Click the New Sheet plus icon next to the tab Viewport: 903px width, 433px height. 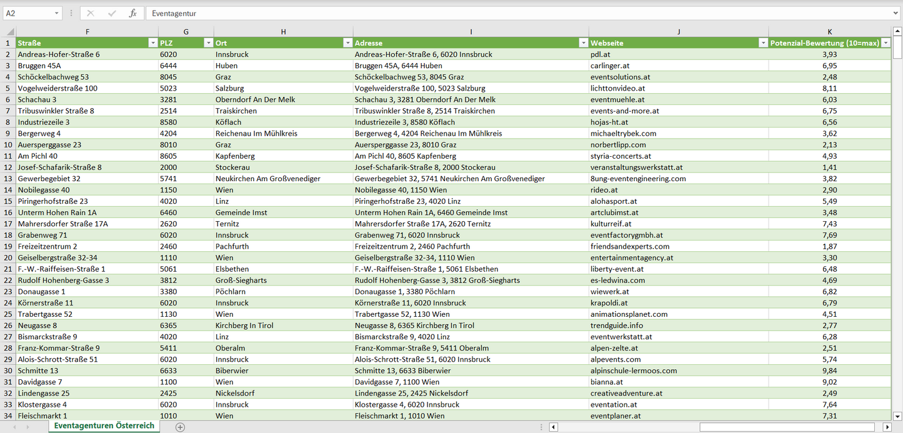click(x=180, y=426)
